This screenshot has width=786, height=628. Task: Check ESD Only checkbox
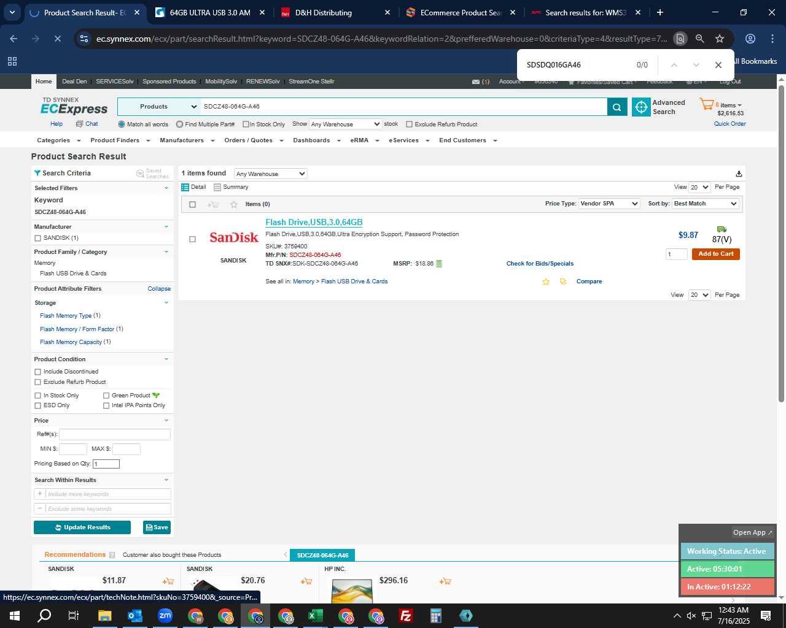(38, 405)
